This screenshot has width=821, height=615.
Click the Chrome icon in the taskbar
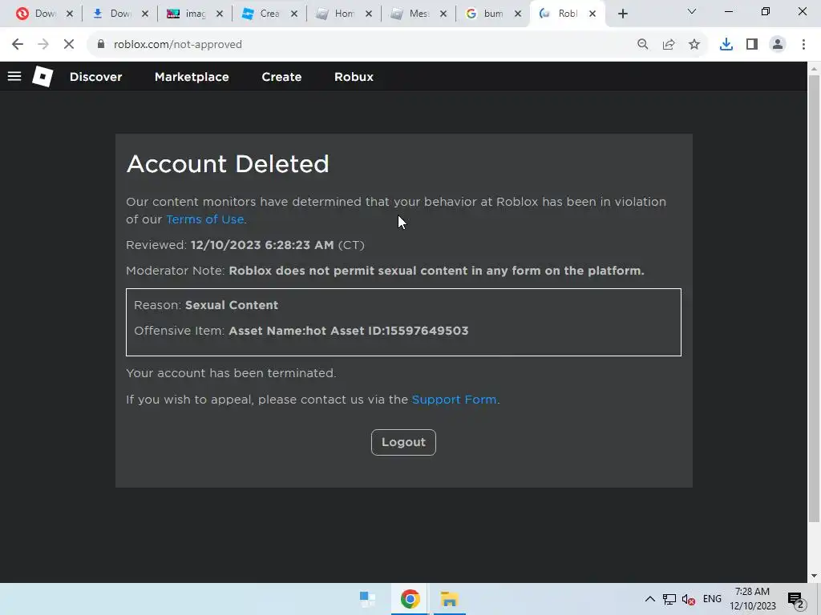tap(410, 599)
